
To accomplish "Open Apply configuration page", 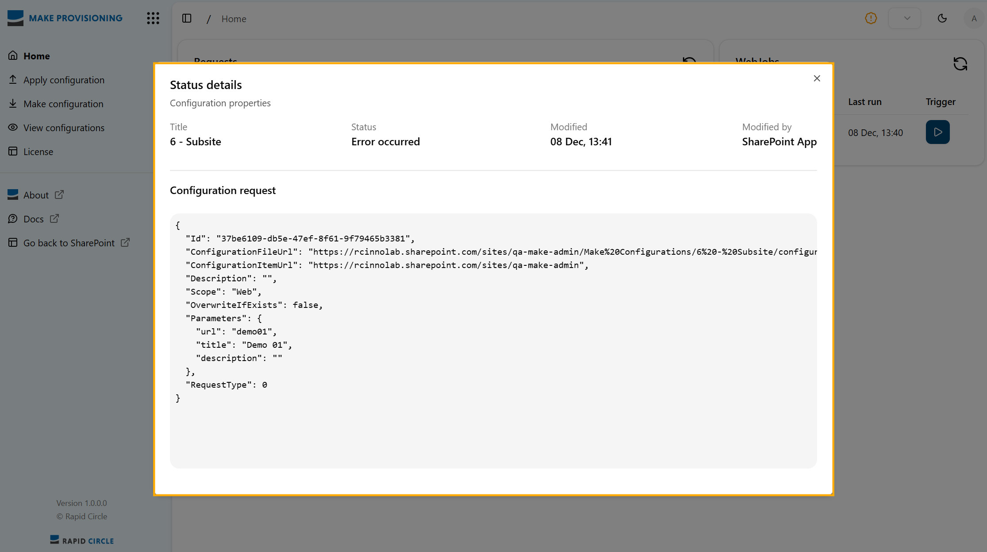I will [x=64, y=80].
